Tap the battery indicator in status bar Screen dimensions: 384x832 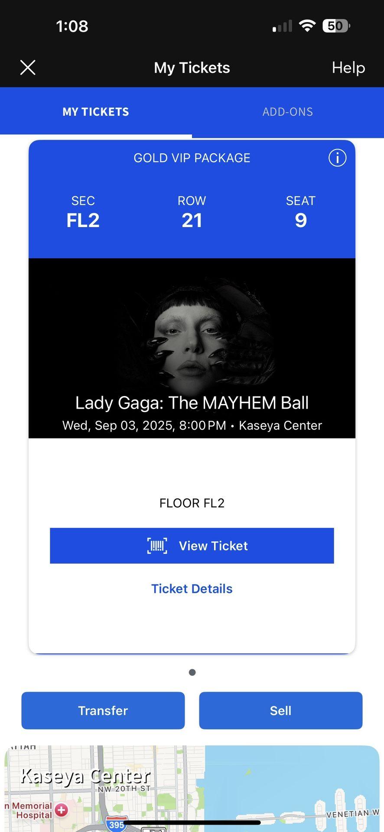coord(336,26)
